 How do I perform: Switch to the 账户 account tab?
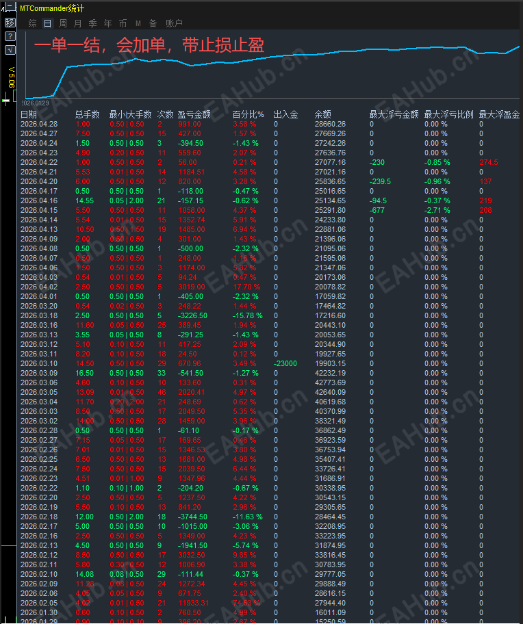[174, 23]
